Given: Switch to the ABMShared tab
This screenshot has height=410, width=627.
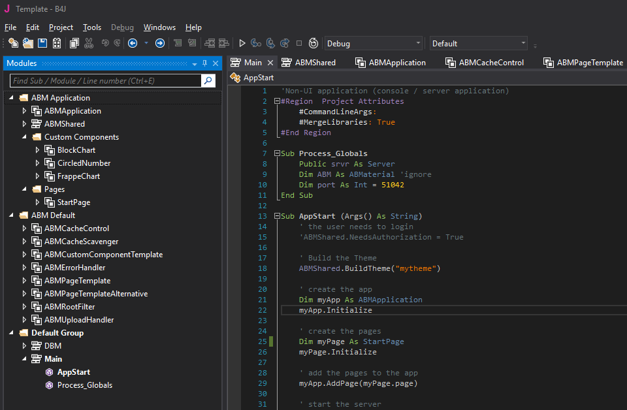Looking at the screenshot, I should [x=308, y=62].
